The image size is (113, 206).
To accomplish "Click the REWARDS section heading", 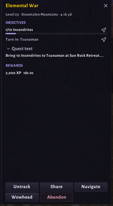I will 14,66.
